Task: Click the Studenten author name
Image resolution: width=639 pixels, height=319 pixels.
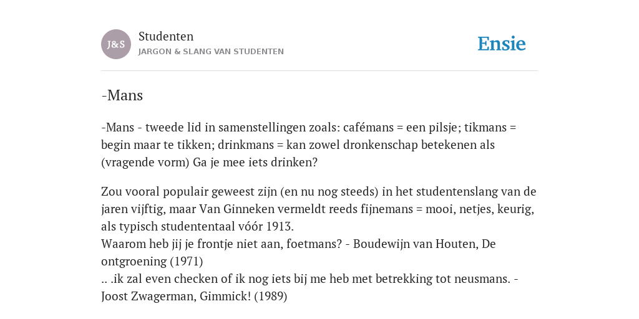Action: [166, 36]
